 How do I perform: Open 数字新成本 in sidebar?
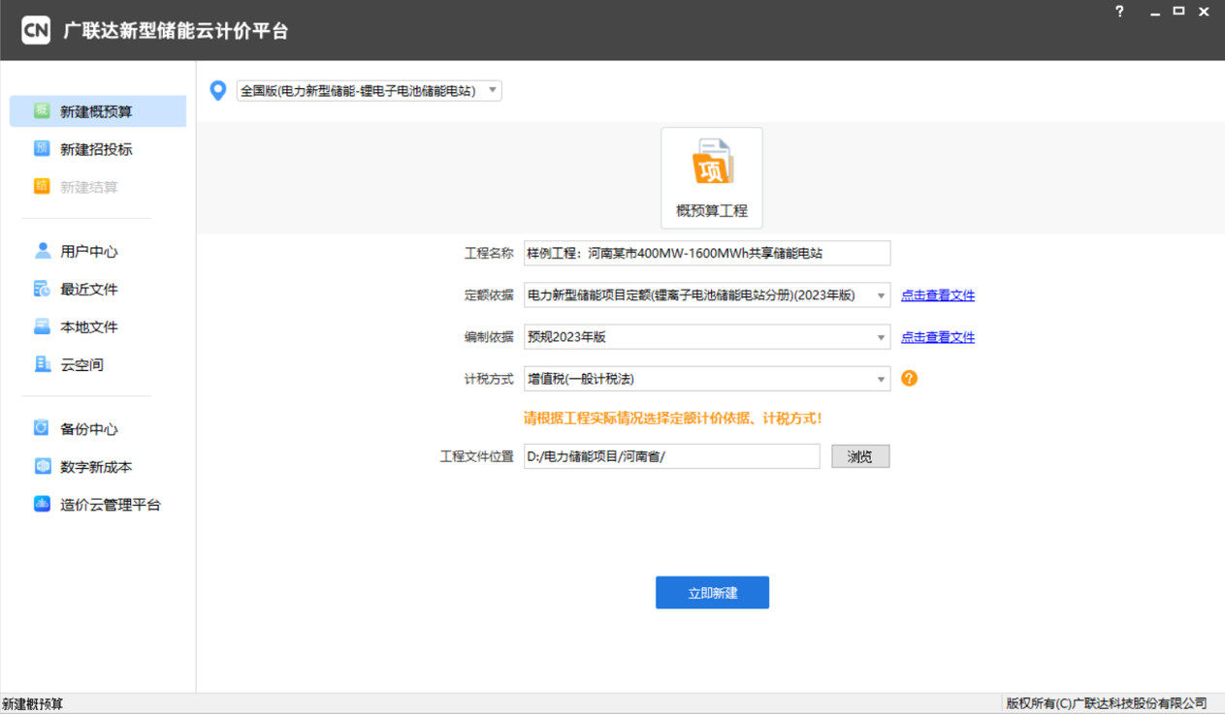click(97, 466)
